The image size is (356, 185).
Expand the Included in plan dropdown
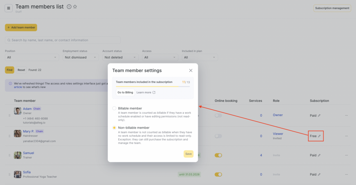click(x=200, y=57)
